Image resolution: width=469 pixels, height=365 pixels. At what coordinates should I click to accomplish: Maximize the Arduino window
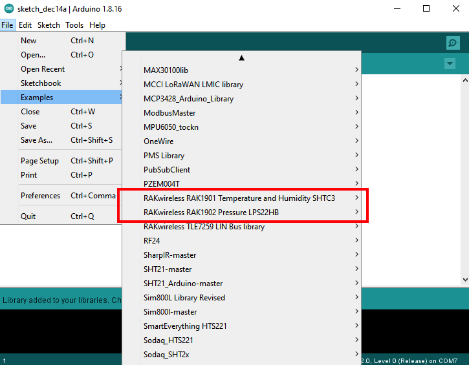(x=426, y=8)
